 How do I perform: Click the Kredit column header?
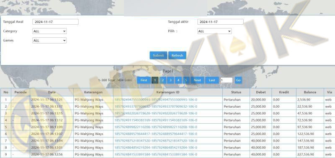point(284,92)
